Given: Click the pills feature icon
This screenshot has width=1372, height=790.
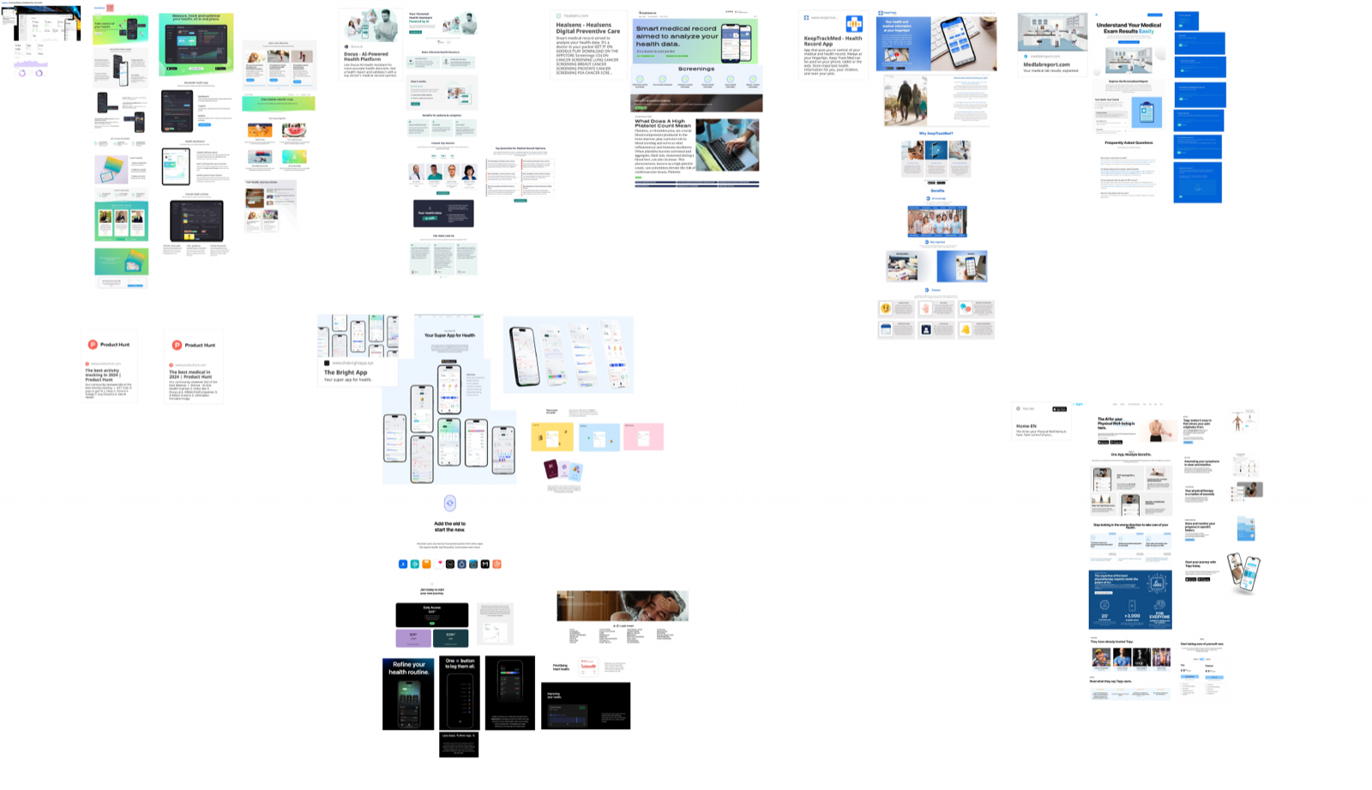Looking at the screenshot, I should click(x=966, y=308).
